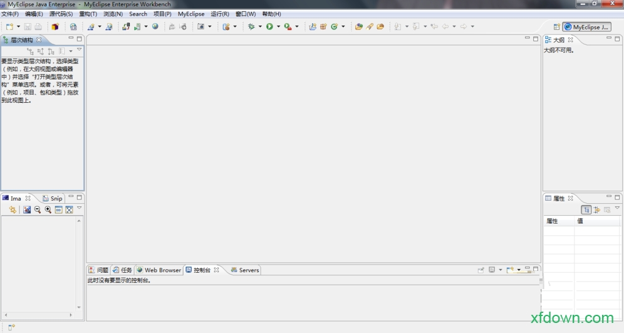
Task: Switch to the 任务 tasks tab
Action: 122,270
